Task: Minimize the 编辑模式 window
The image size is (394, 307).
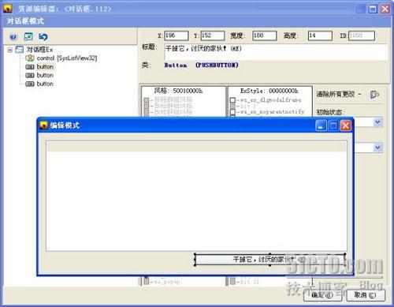Action: pyautogui.click(x=321, y=125)
